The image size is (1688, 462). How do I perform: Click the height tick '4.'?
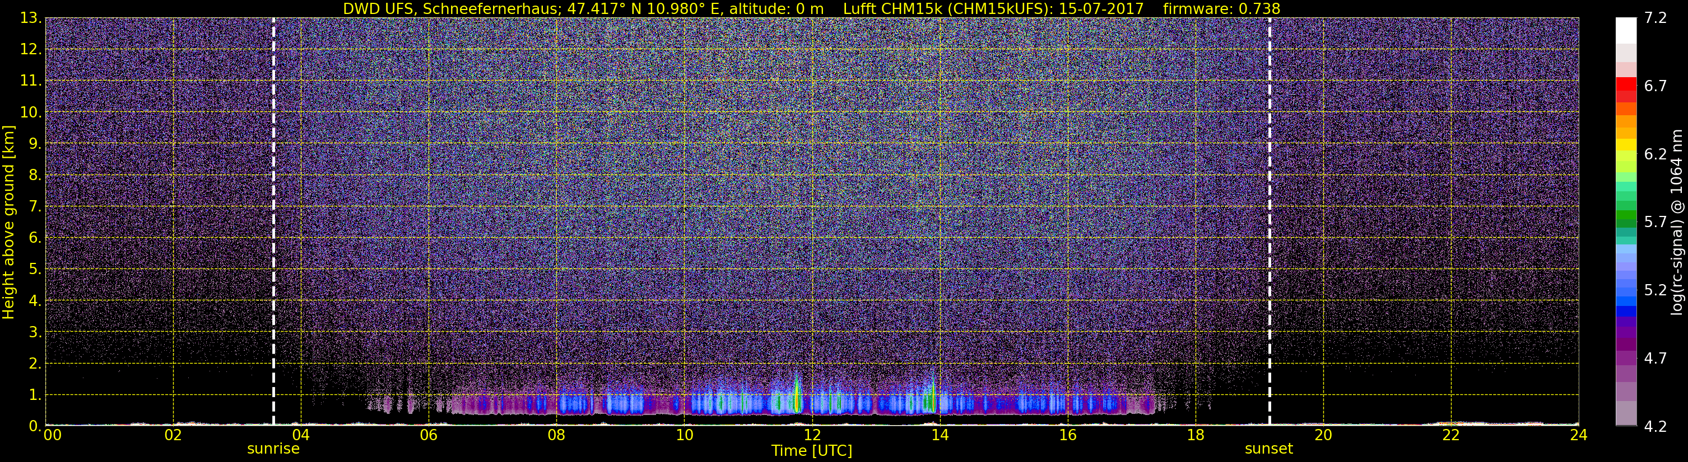(x=35, y=300)
